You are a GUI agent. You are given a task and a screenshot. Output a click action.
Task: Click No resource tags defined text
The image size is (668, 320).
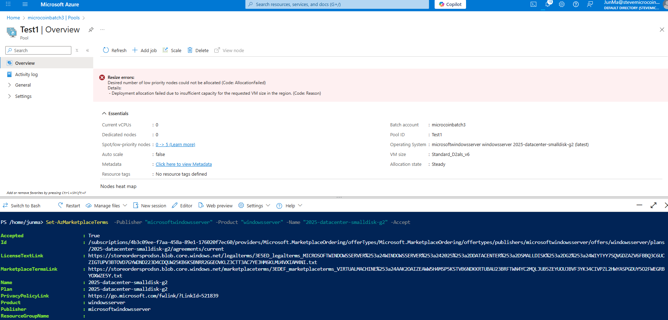(181, 174)
